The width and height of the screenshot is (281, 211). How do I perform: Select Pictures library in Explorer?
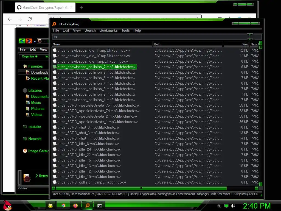tap(38, 109)
